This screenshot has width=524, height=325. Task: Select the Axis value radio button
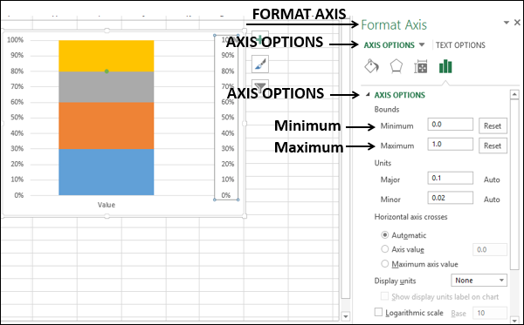[x=385, y=249]
